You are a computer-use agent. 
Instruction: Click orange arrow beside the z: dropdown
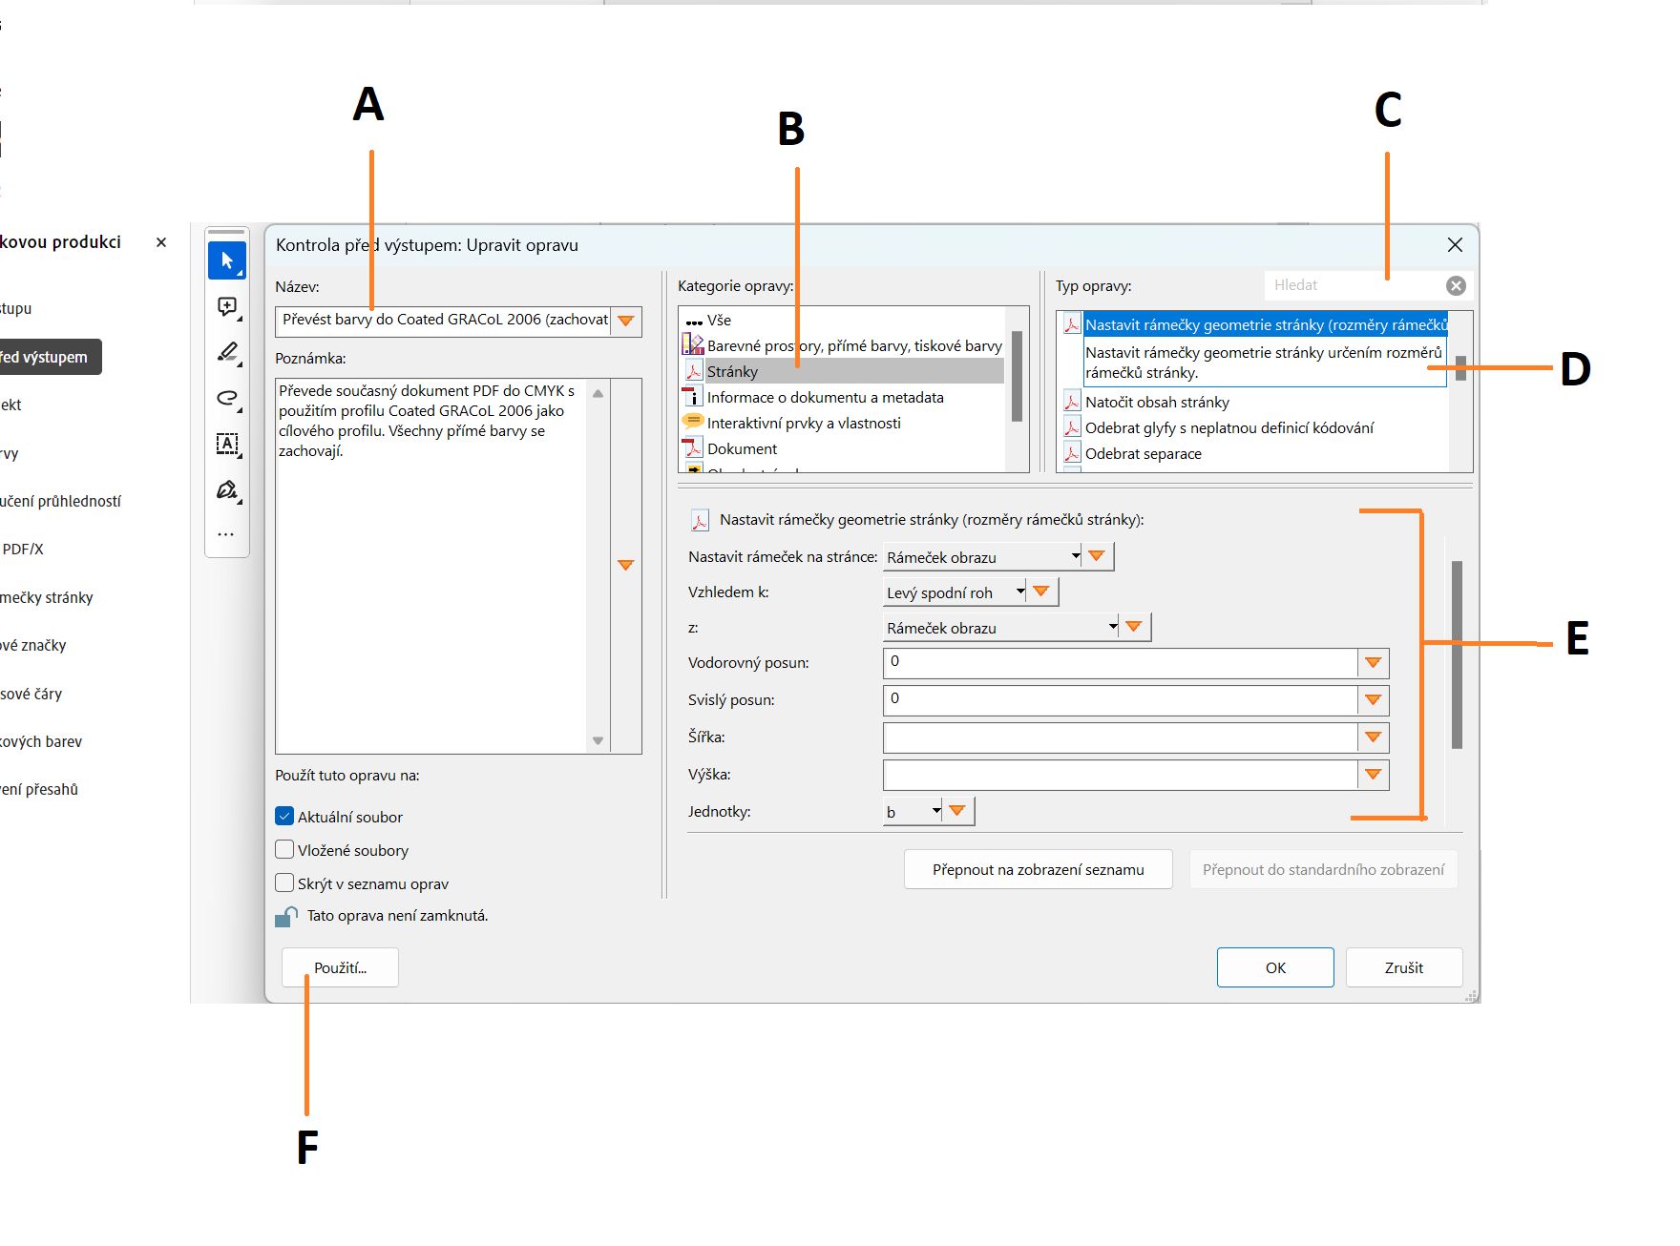pos(1134,627)
